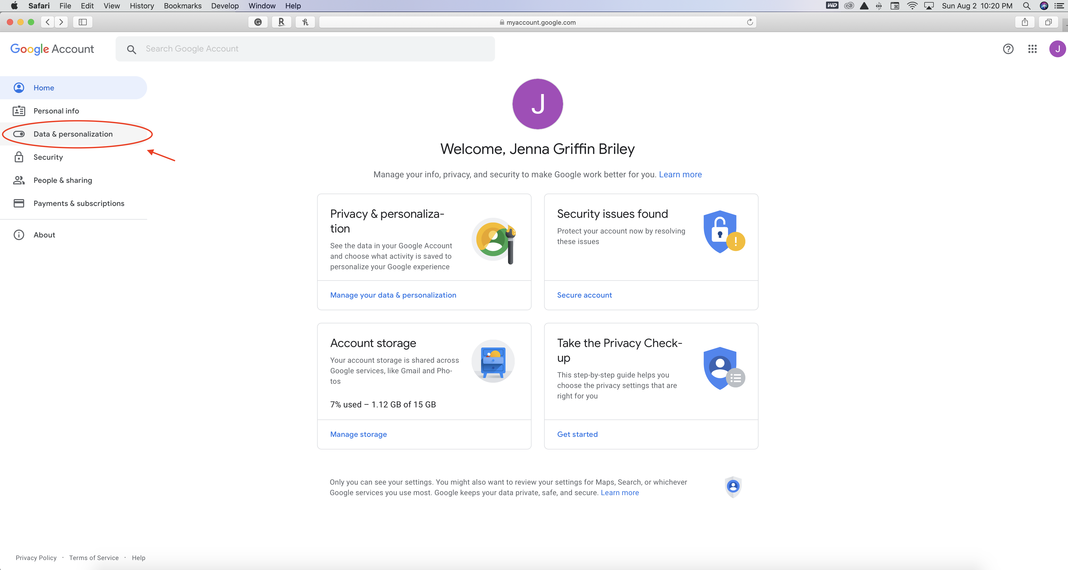This screenshot has width=1068, height=570.
Task: Open Payments & subscriptions section
Action: (79, 204)
